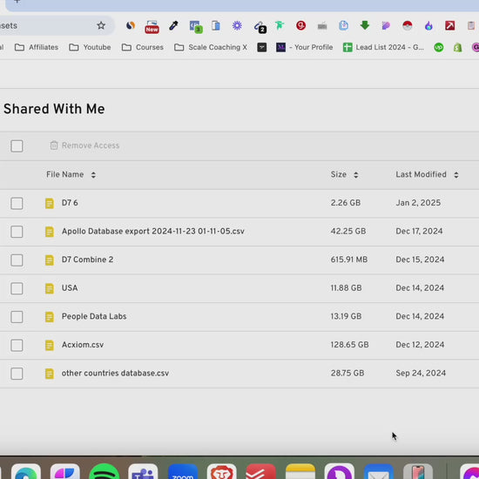
Task: Sort by Last Modified column arrows
Action: (456, 175)
